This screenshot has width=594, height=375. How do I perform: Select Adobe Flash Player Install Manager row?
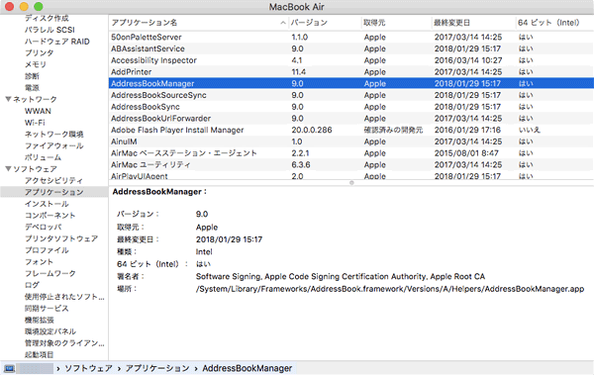[x=351, y=130]
